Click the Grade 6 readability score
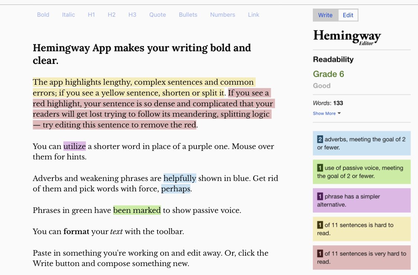The width and height of the screenshot is (418, 275). pos(328,74)
